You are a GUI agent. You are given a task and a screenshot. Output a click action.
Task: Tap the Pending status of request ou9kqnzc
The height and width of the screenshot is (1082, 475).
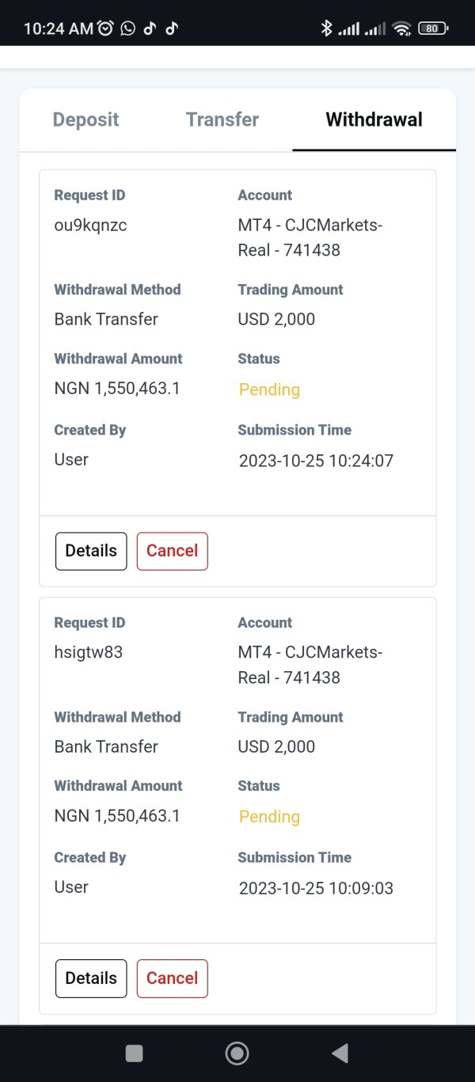click(269, 389)
